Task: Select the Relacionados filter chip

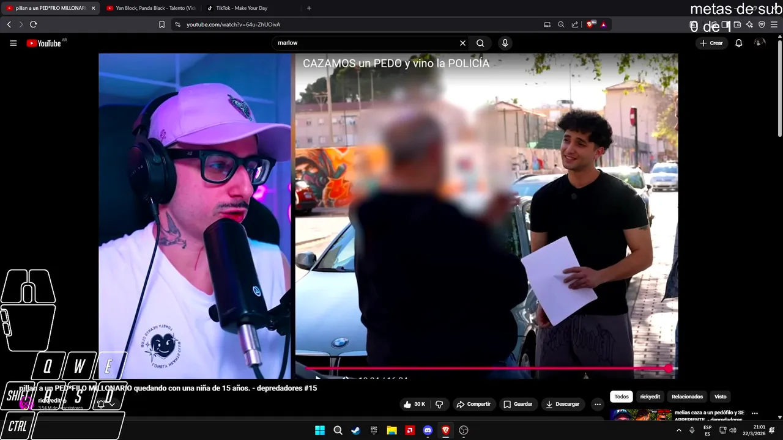Action: click(x=687, y=397)
